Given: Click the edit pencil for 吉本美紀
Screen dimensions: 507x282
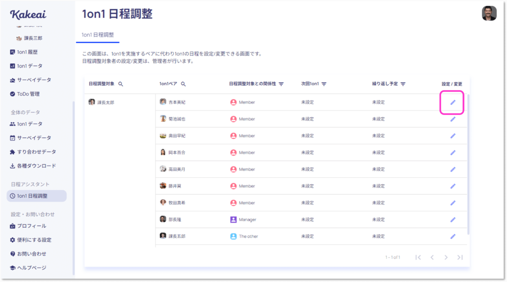Looking at the screenshot, I should coord(453,102).
